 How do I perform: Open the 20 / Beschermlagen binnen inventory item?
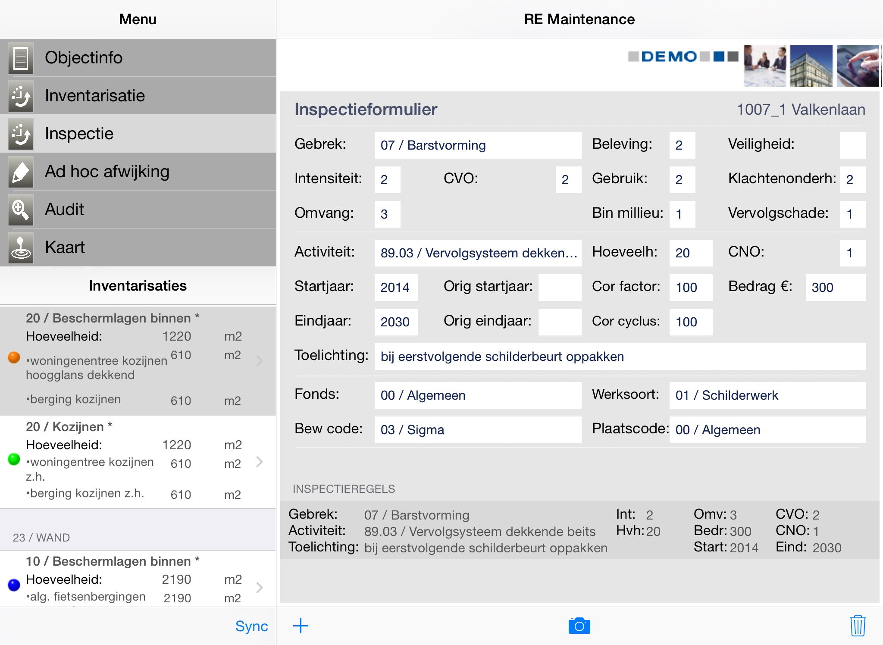coord(138,360)
